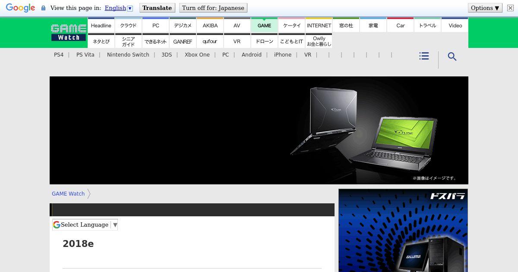Click Turn off for: Japanese button
The width and height of the screenshot is (518, 272).
(213, 8)
